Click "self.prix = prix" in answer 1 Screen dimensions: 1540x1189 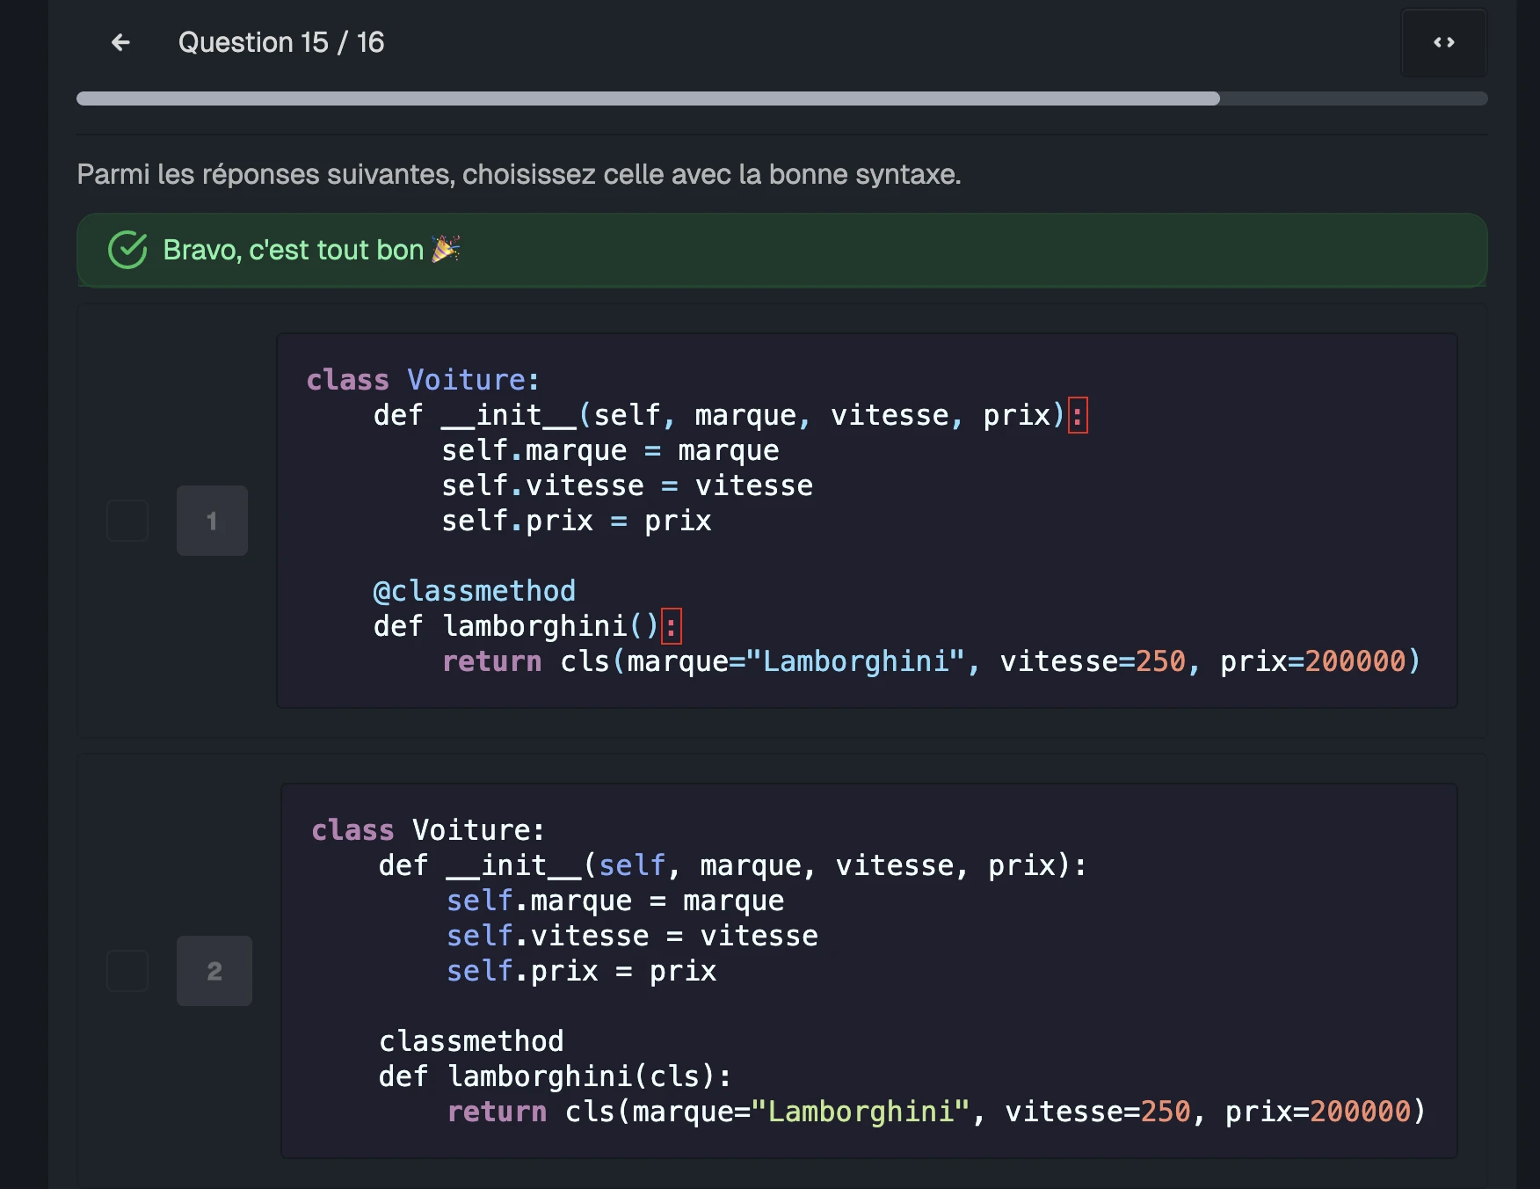(576, 521)
